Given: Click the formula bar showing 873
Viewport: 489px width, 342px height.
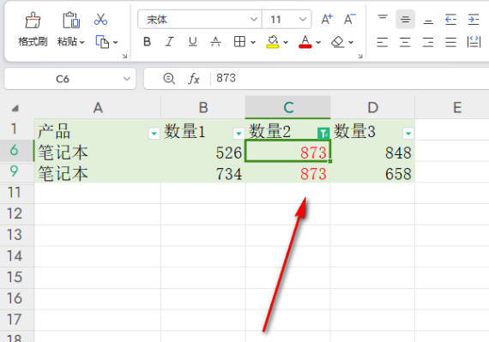Looking at the screenshot, I should [x=349, y=78].
